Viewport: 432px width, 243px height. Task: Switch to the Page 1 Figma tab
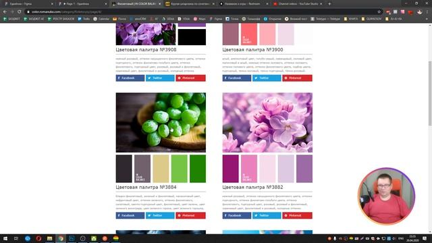[82, 4]
